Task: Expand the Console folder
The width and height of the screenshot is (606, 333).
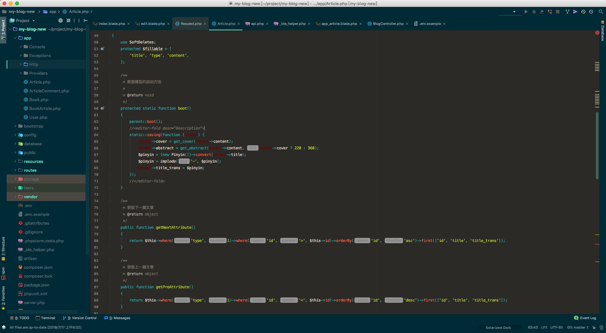Action: point(21,47)
